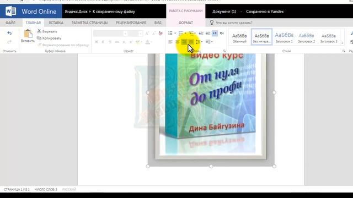The height and width of the screenshot is (198, 353).
Task: Apply the Заголовок 3 style
Action: 329,37
